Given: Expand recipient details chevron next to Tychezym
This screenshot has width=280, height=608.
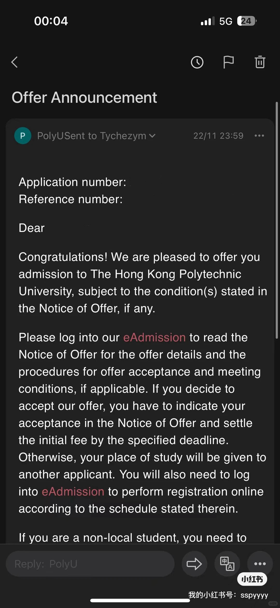Looking at the screenshot, I should click(152, 136).
